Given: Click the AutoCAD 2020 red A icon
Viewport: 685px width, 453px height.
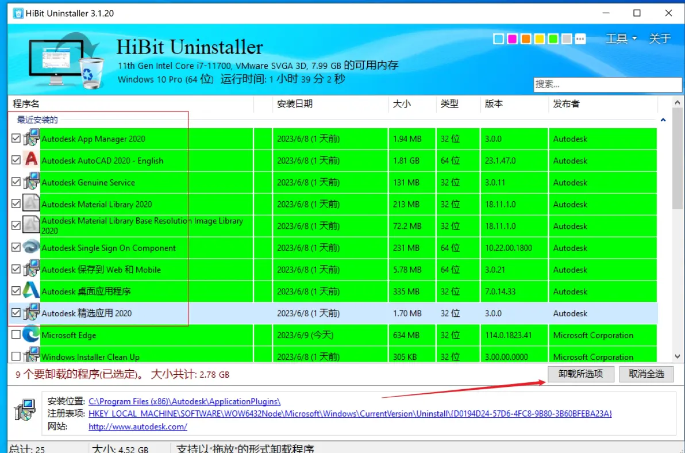Looking at the screenshot, I should click(31, 160).
